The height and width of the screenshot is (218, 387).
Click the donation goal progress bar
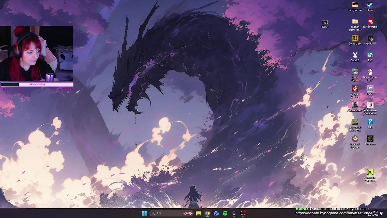click(37, 84)
